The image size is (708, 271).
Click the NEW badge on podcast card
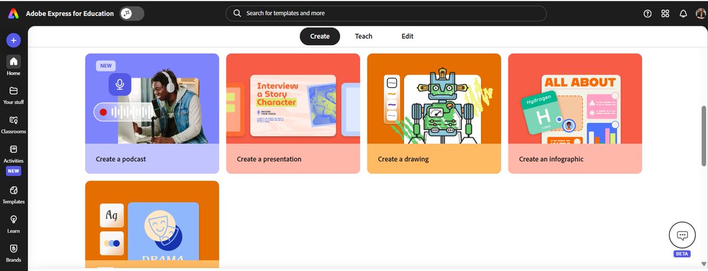pos(106,66)
